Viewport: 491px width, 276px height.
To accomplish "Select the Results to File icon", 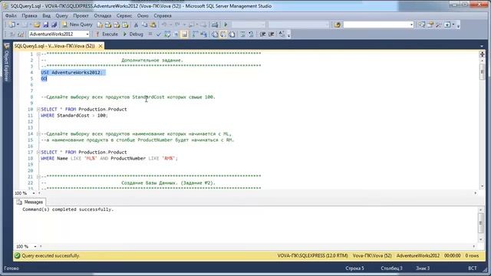I will (x=232, y=34).
